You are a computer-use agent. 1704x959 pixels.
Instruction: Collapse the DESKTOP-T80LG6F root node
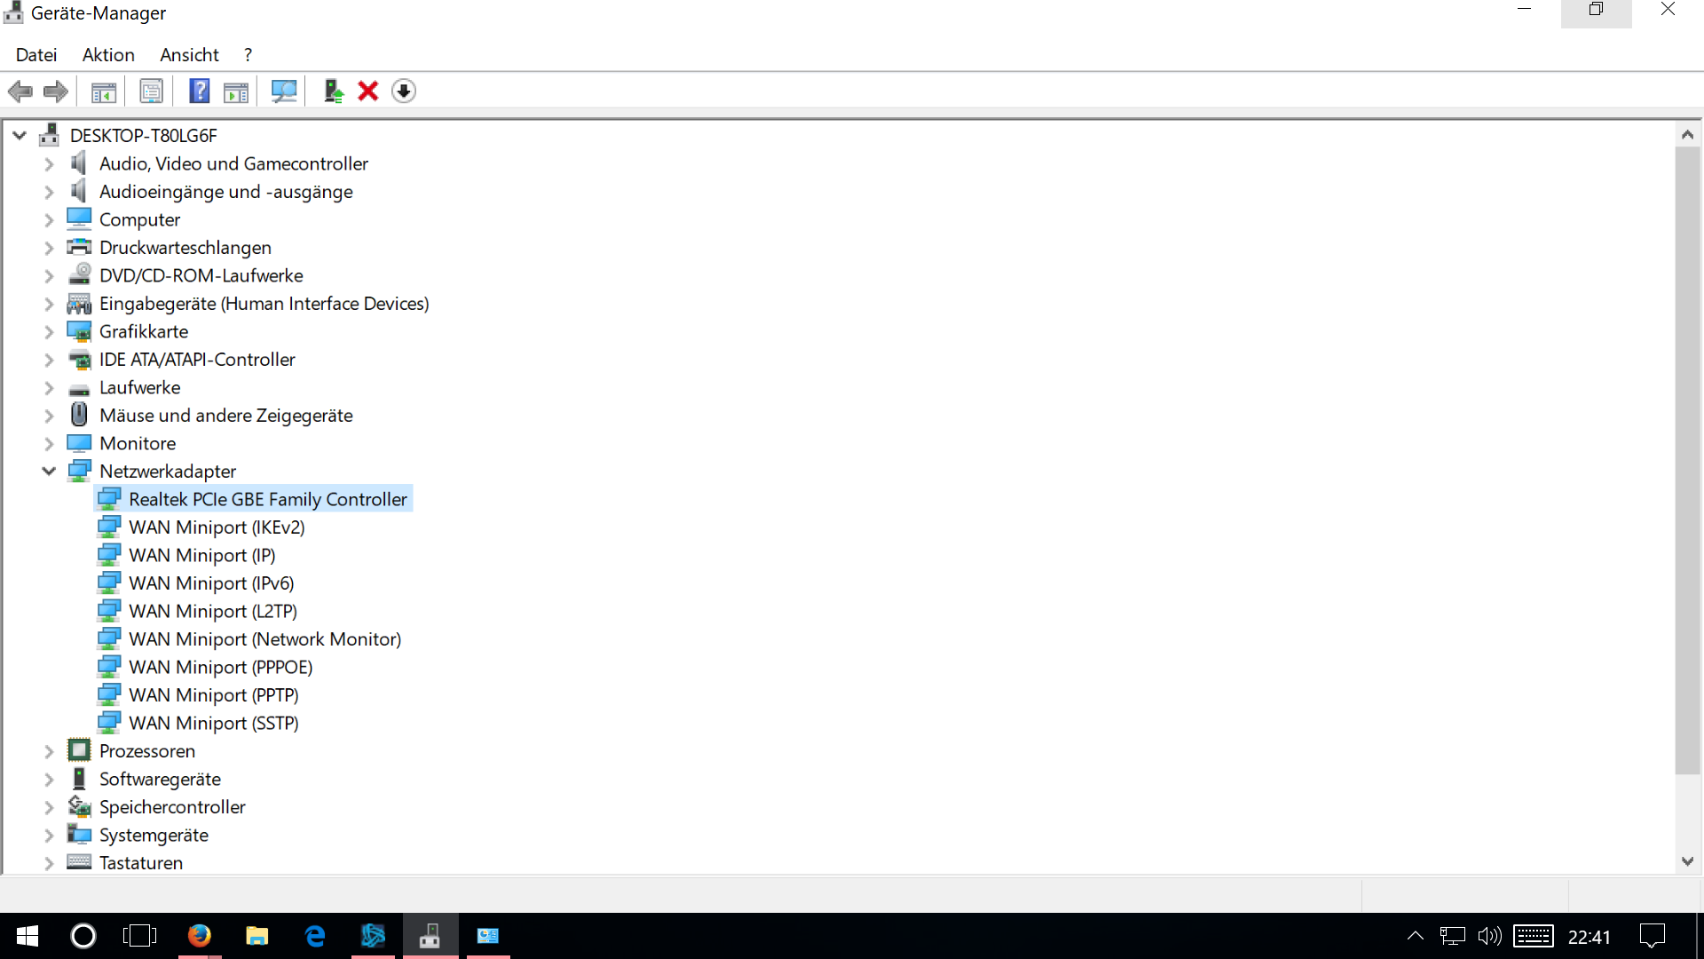tap(20, 136)
